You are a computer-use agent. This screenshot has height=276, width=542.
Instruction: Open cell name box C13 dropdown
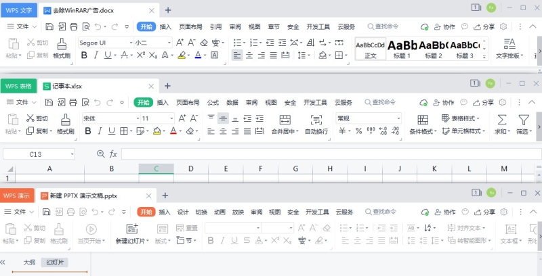tap(72, 154)
